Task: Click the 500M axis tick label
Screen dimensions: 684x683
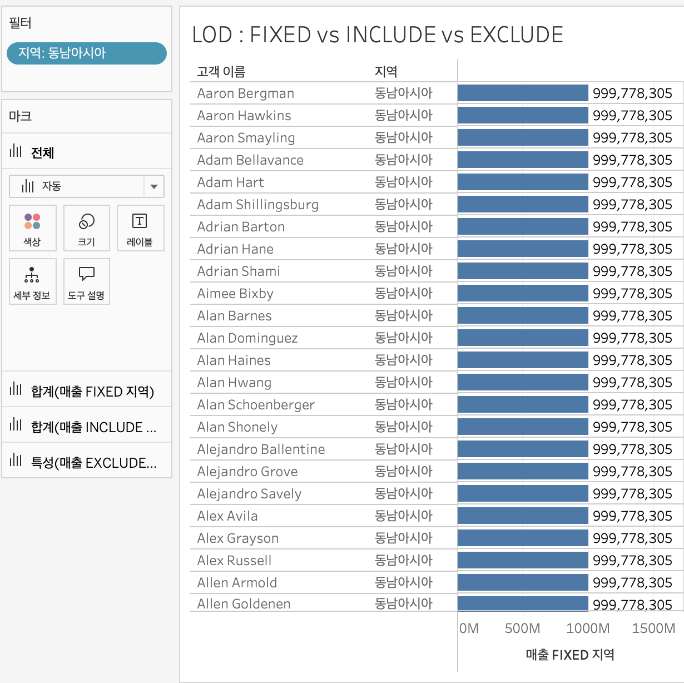Action: tap(522, 628)
